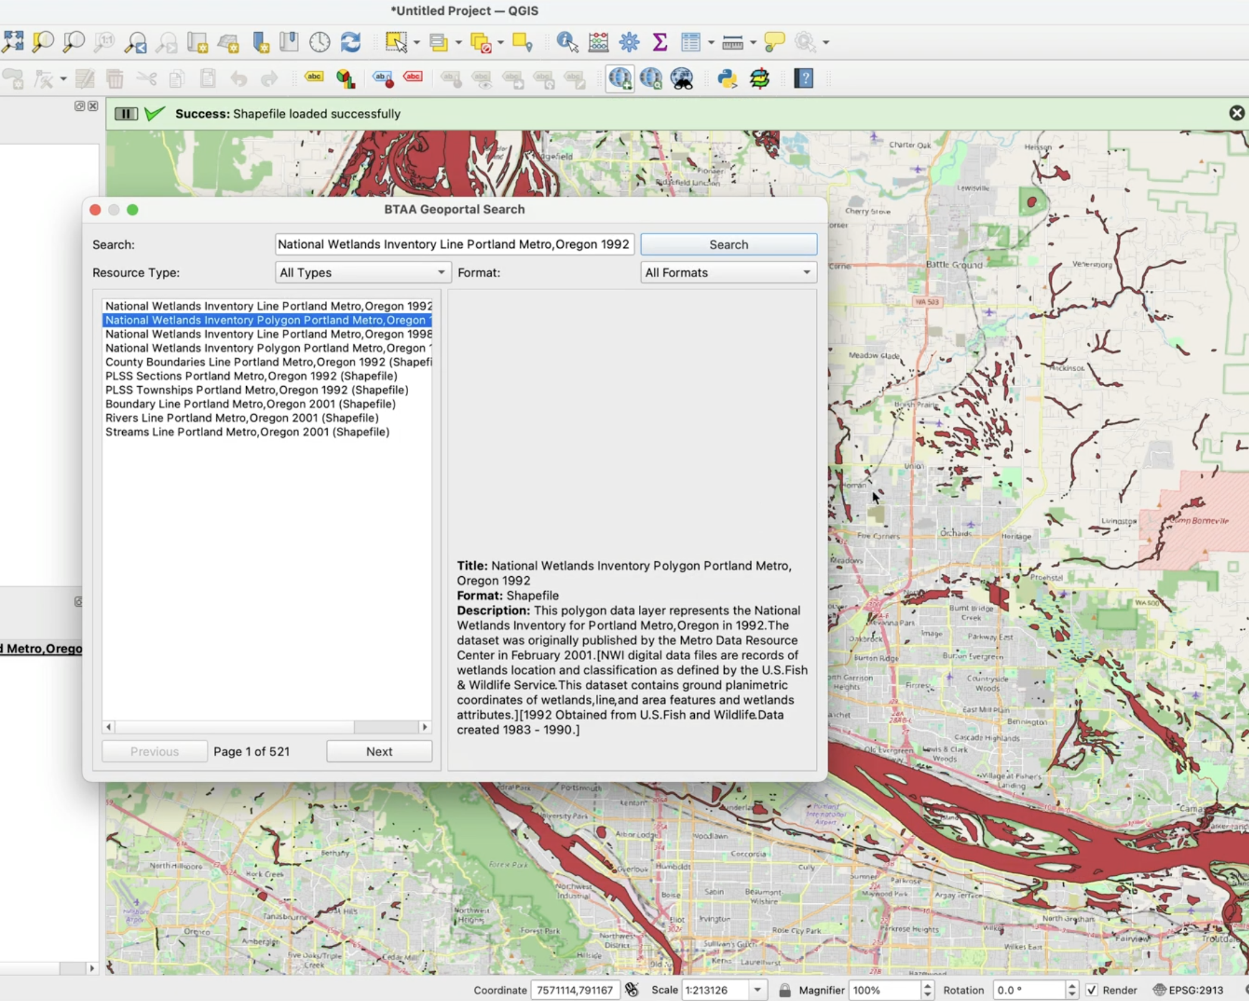
Task: Click the Coordinate input field
Action: (575, 990)
